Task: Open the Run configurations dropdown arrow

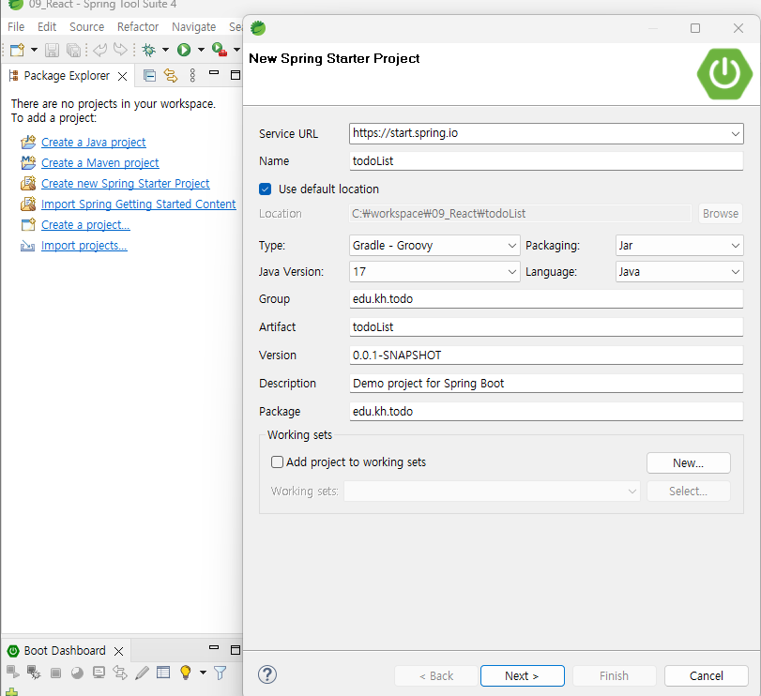Action: 201,50
